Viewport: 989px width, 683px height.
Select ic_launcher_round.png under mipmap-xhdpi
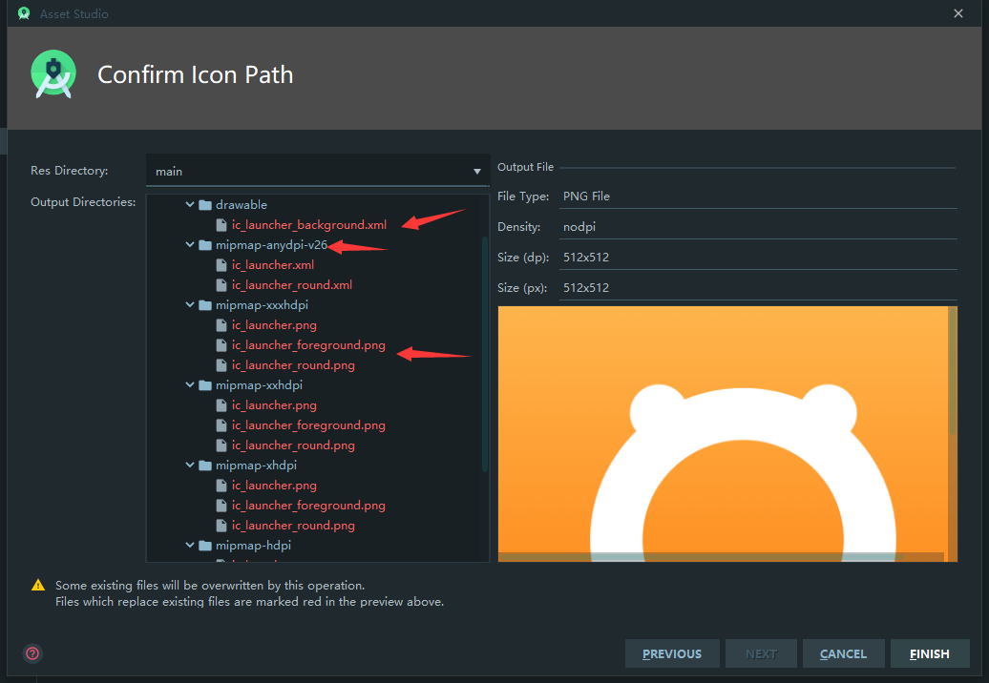[x=293, y=526]
